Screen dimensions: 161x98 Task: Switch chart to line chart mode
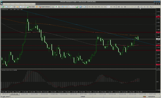point(59,7)
